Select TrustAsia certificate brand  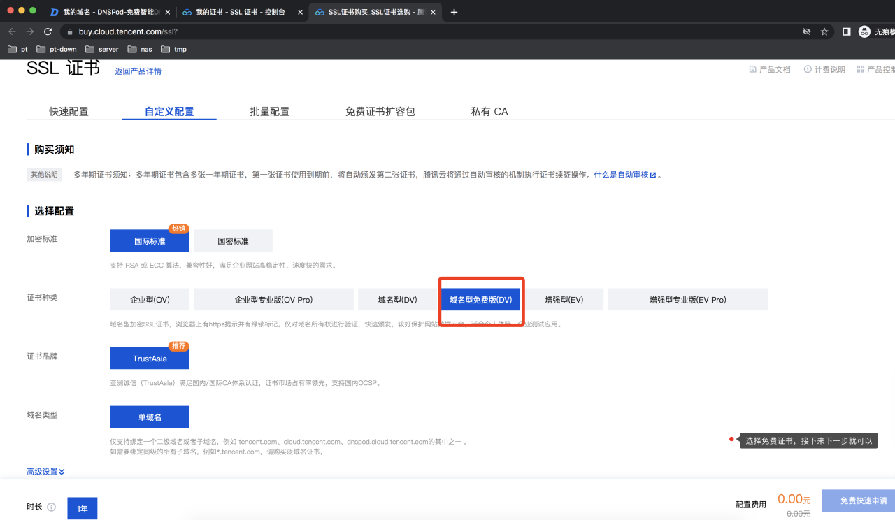tap(150, 358)
